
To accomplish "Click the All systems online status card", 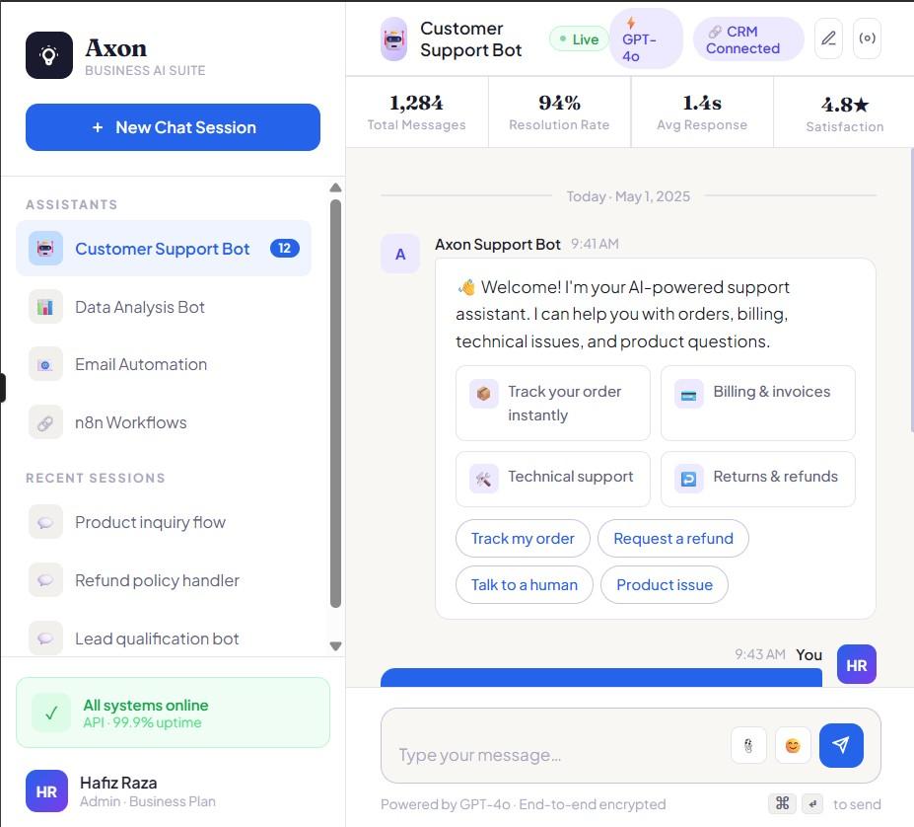I will point(173,713).
